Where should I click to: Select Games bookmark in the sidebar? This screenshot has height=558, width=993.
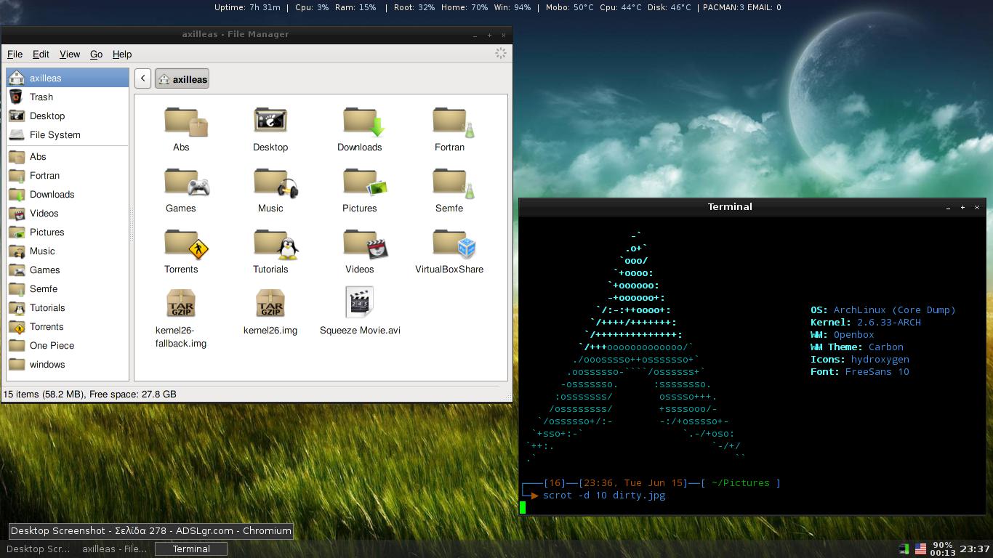[x=67, y=270]
